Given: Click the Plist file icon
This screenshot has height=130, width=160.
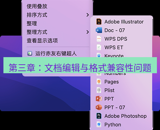Looking at the screenshot, I should [99, 90].
